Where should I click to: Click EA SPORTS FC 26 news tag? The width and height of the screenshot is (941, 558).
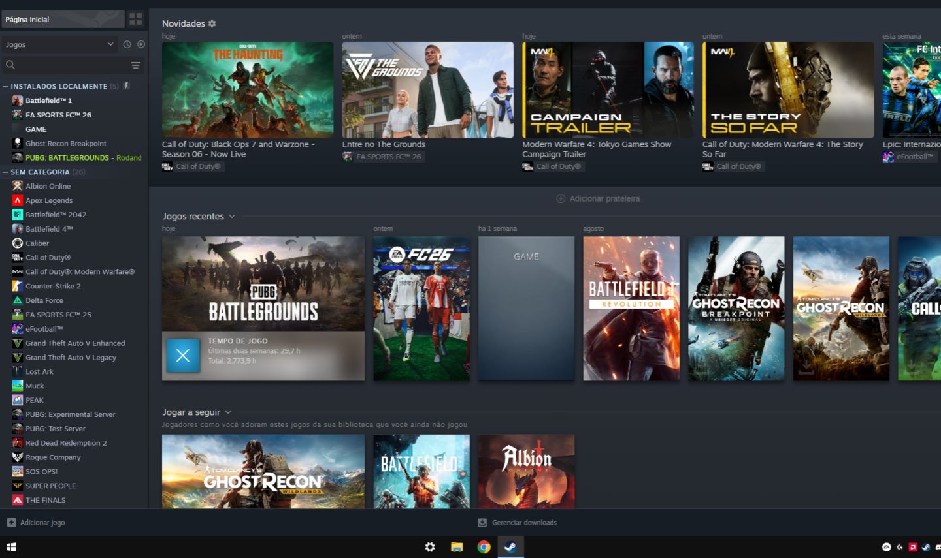click(383, 157)
